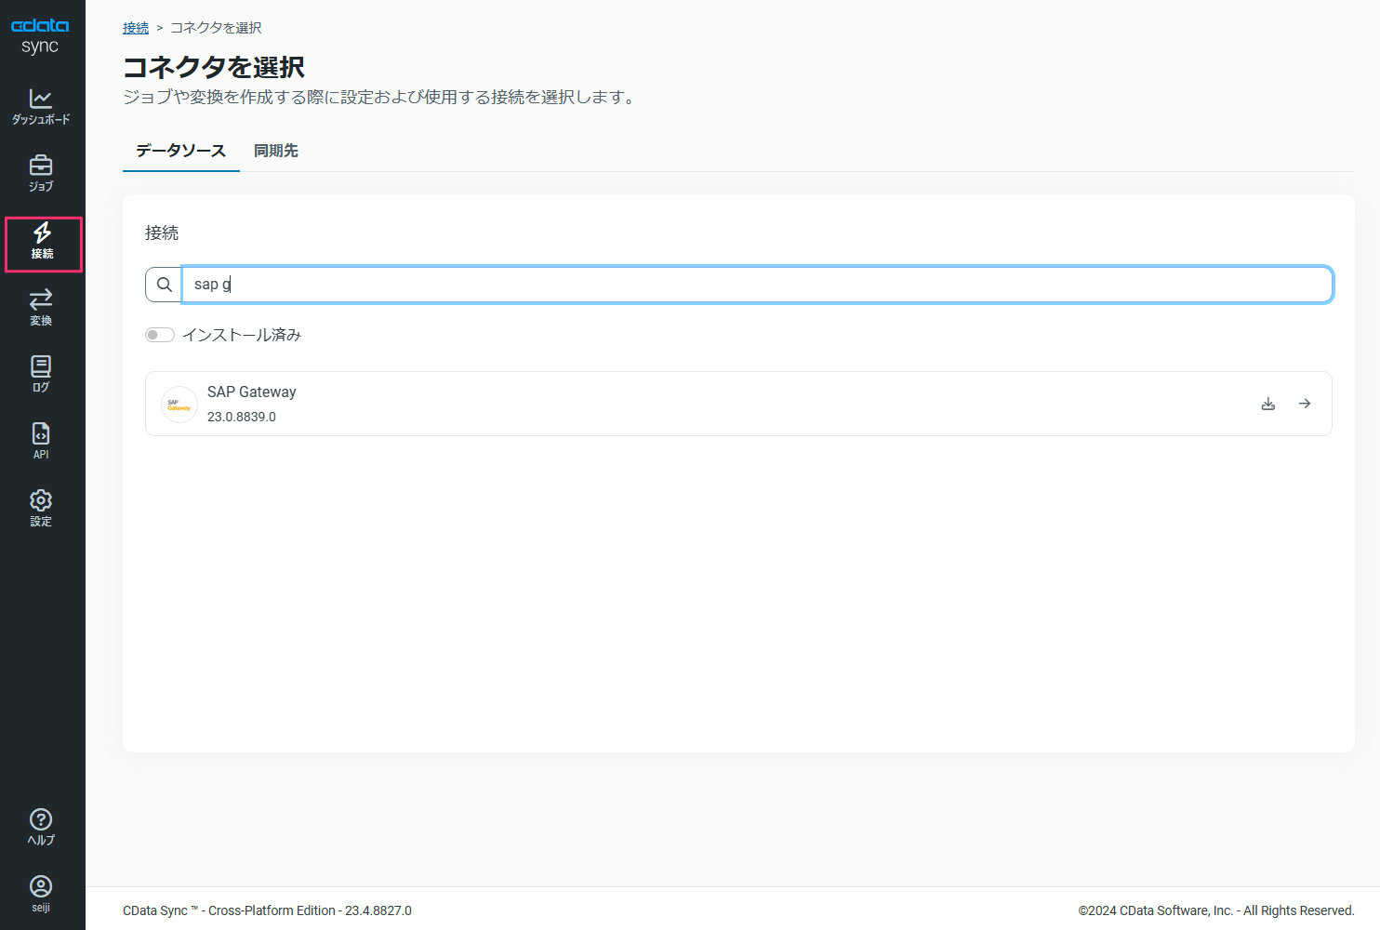The height and width of the screenshot is (930, 1380).
Task: Focus the connector search field
Action: coord(757,285)
